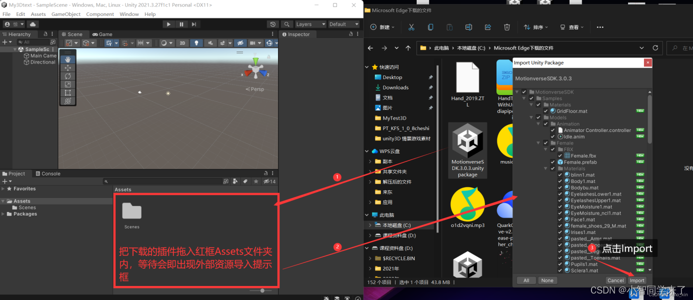Uncheck GridFloor.mat checkbox
This screenshot has height=300, width=693.
(545, 111)
